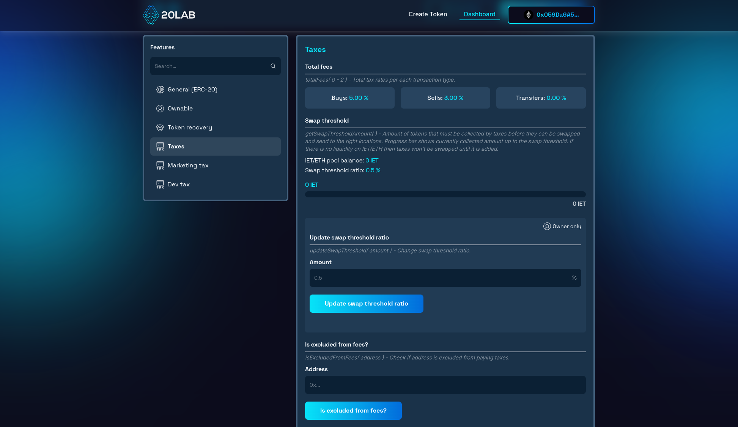Open the wallet 0x059Da6A5... button

pyautogui.click(x=551, y=15)
